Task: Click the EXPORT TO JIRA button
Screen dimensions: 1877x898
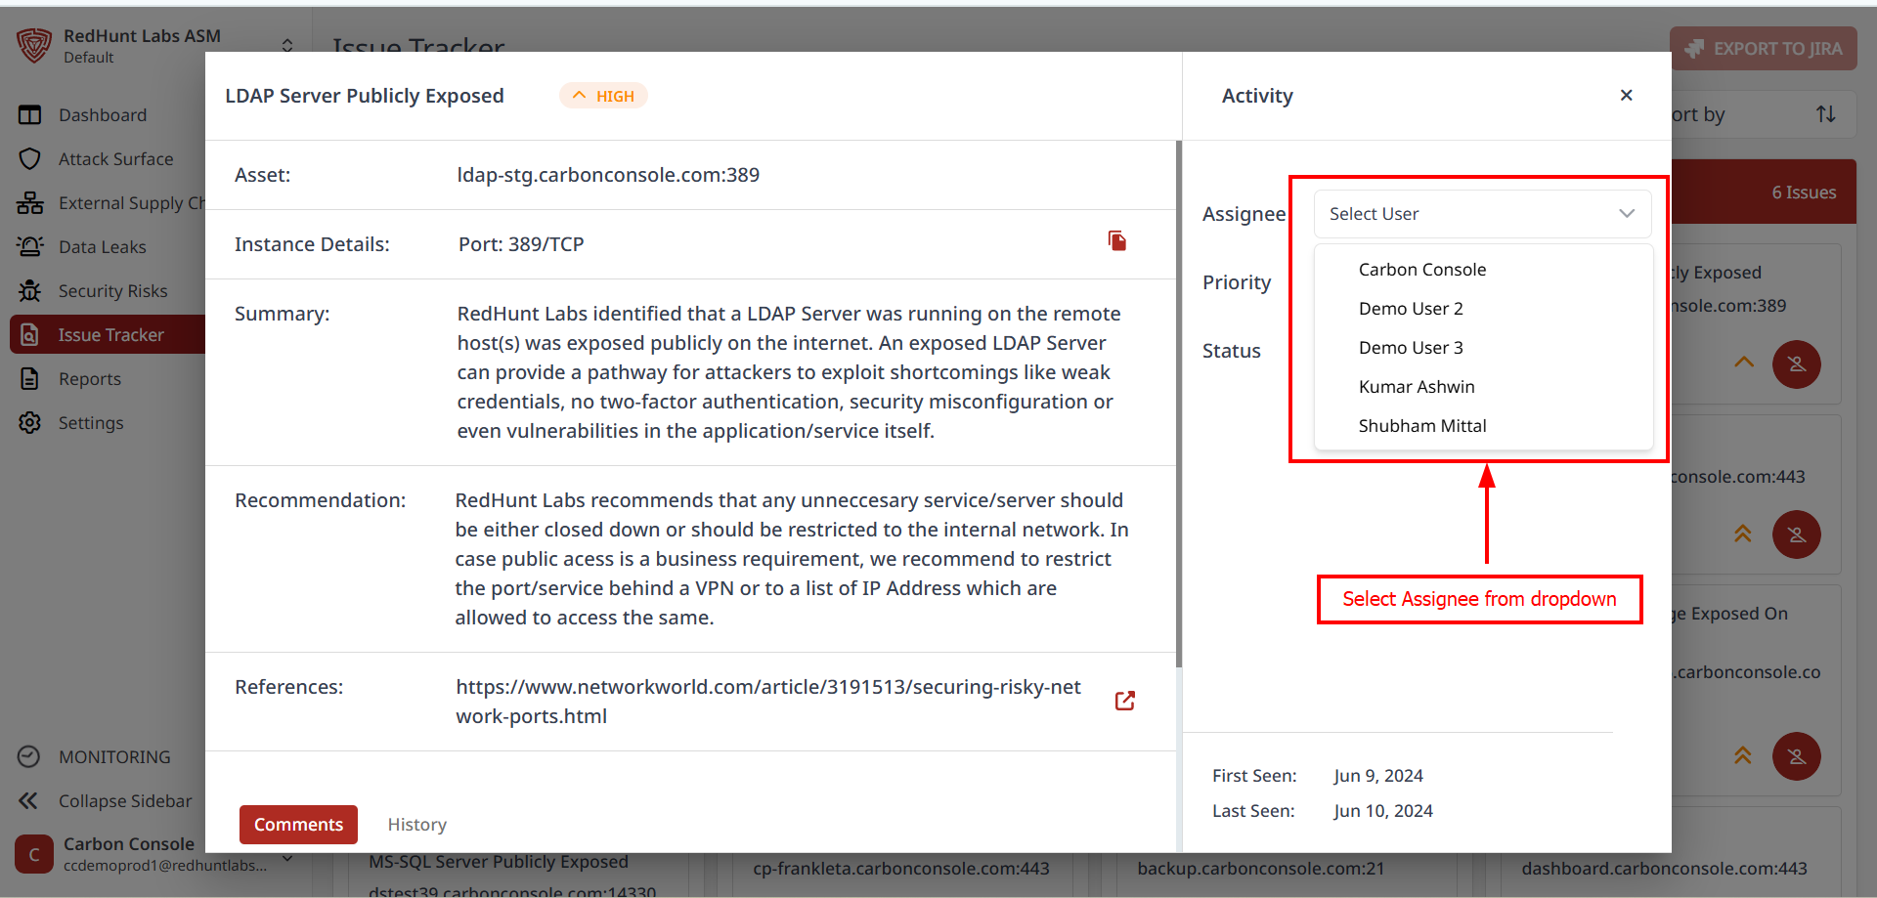Action: tap(1764, 49)
